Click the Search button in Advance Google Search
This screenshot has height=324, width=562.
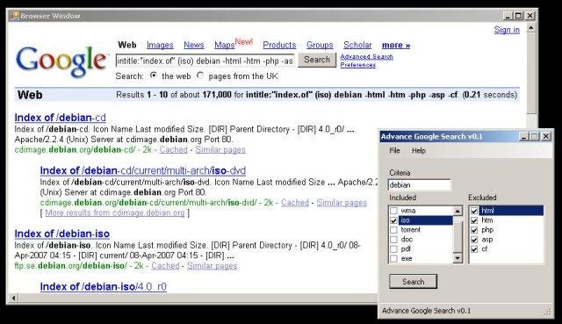coord(414,282)
